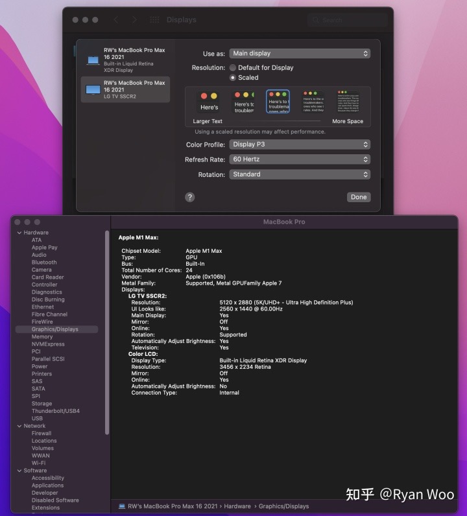Choose the second scaled resolution thumbnail
Screen dimensions: 467x516
pos(244,102)
